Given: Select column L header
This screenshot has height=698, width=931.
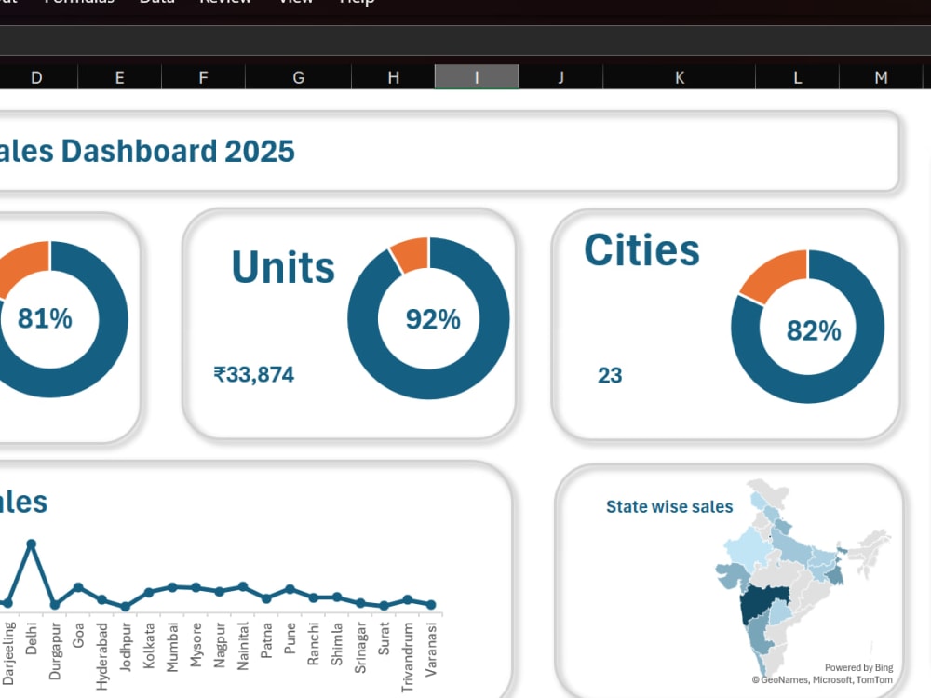Looking at the screenshot, I should 798,77.
